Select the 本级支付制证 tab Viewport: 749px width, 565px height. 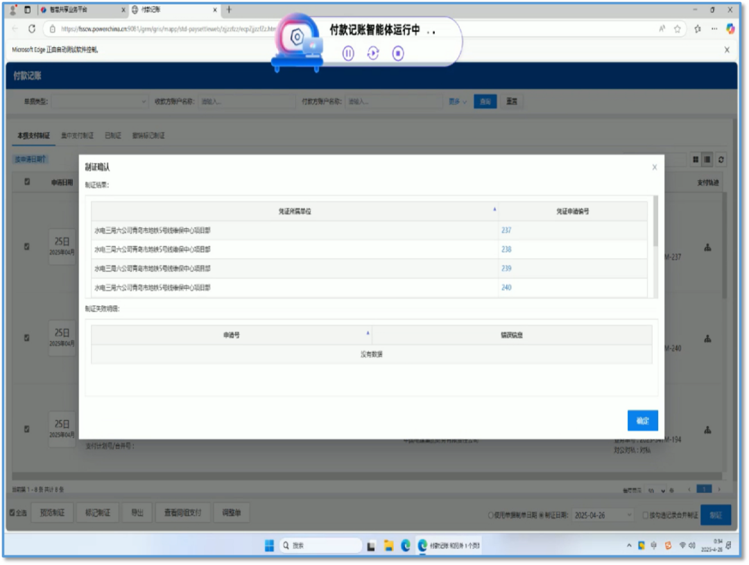coord(33,136)
